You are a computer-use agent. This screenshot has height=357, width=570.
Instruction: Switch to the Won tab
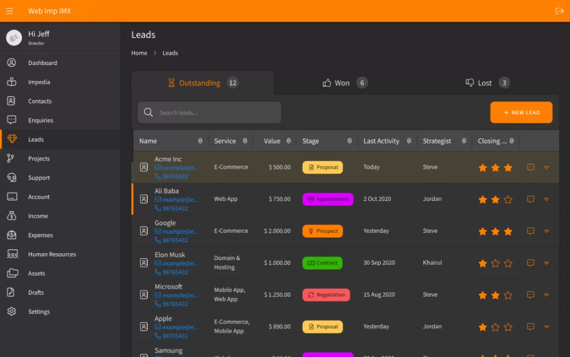tap(342, 83)
